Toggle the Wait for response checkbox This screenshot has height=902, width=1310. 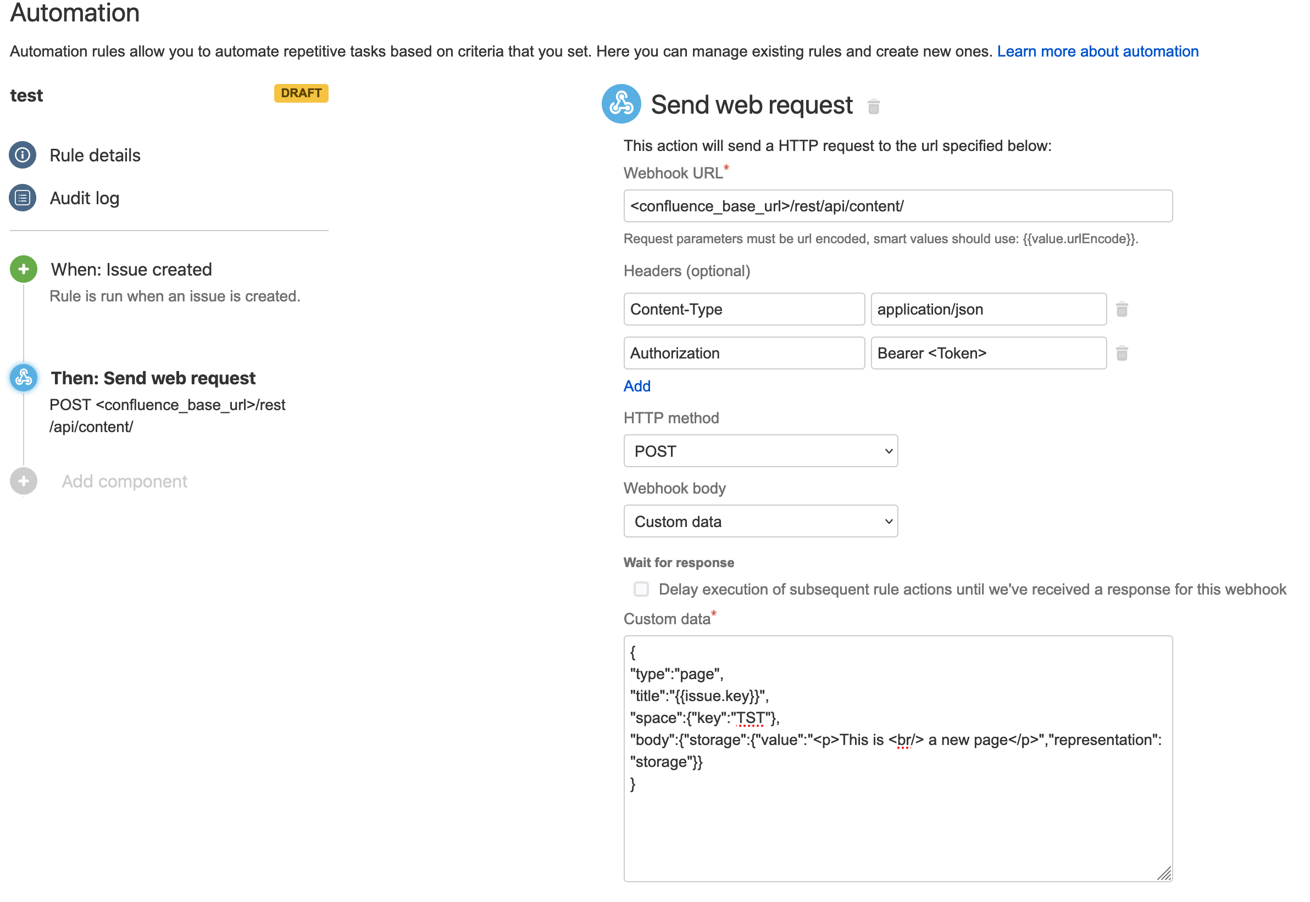(638, 589)
